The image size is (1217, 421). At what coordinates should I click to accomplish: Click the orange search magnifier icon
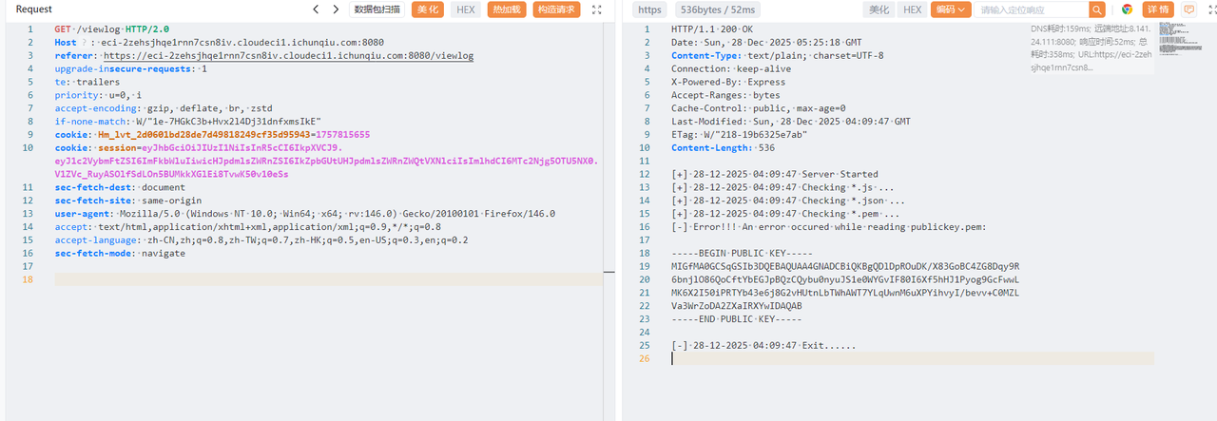(1097, 10)
